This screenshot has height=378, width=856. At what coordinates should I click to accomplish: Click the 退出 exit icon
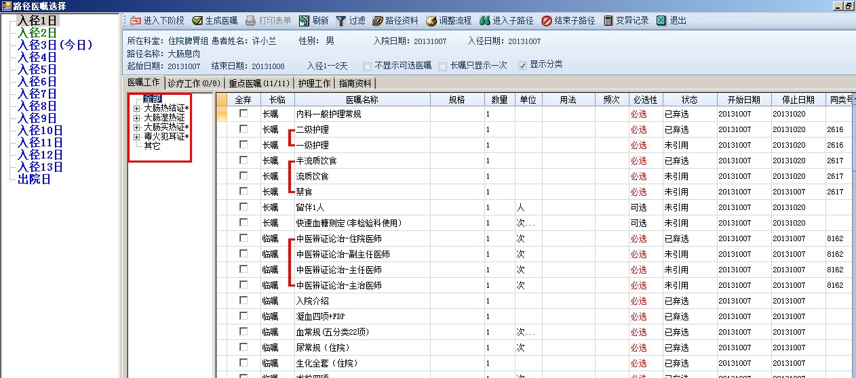(x=661, y=21)
